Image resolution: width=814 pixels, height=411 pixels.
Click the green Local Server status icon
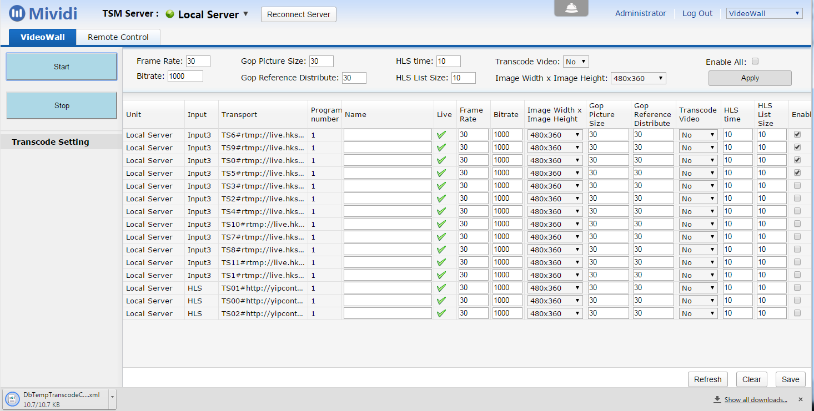pyautogui.click(x=170, y=14)
